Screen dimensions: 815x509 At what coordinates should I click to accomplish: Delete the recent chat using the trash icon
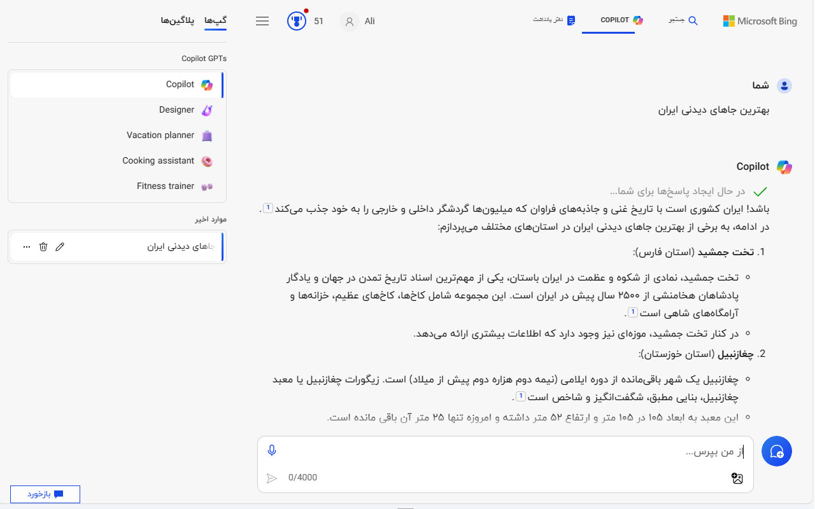click(x=43, y=246)
